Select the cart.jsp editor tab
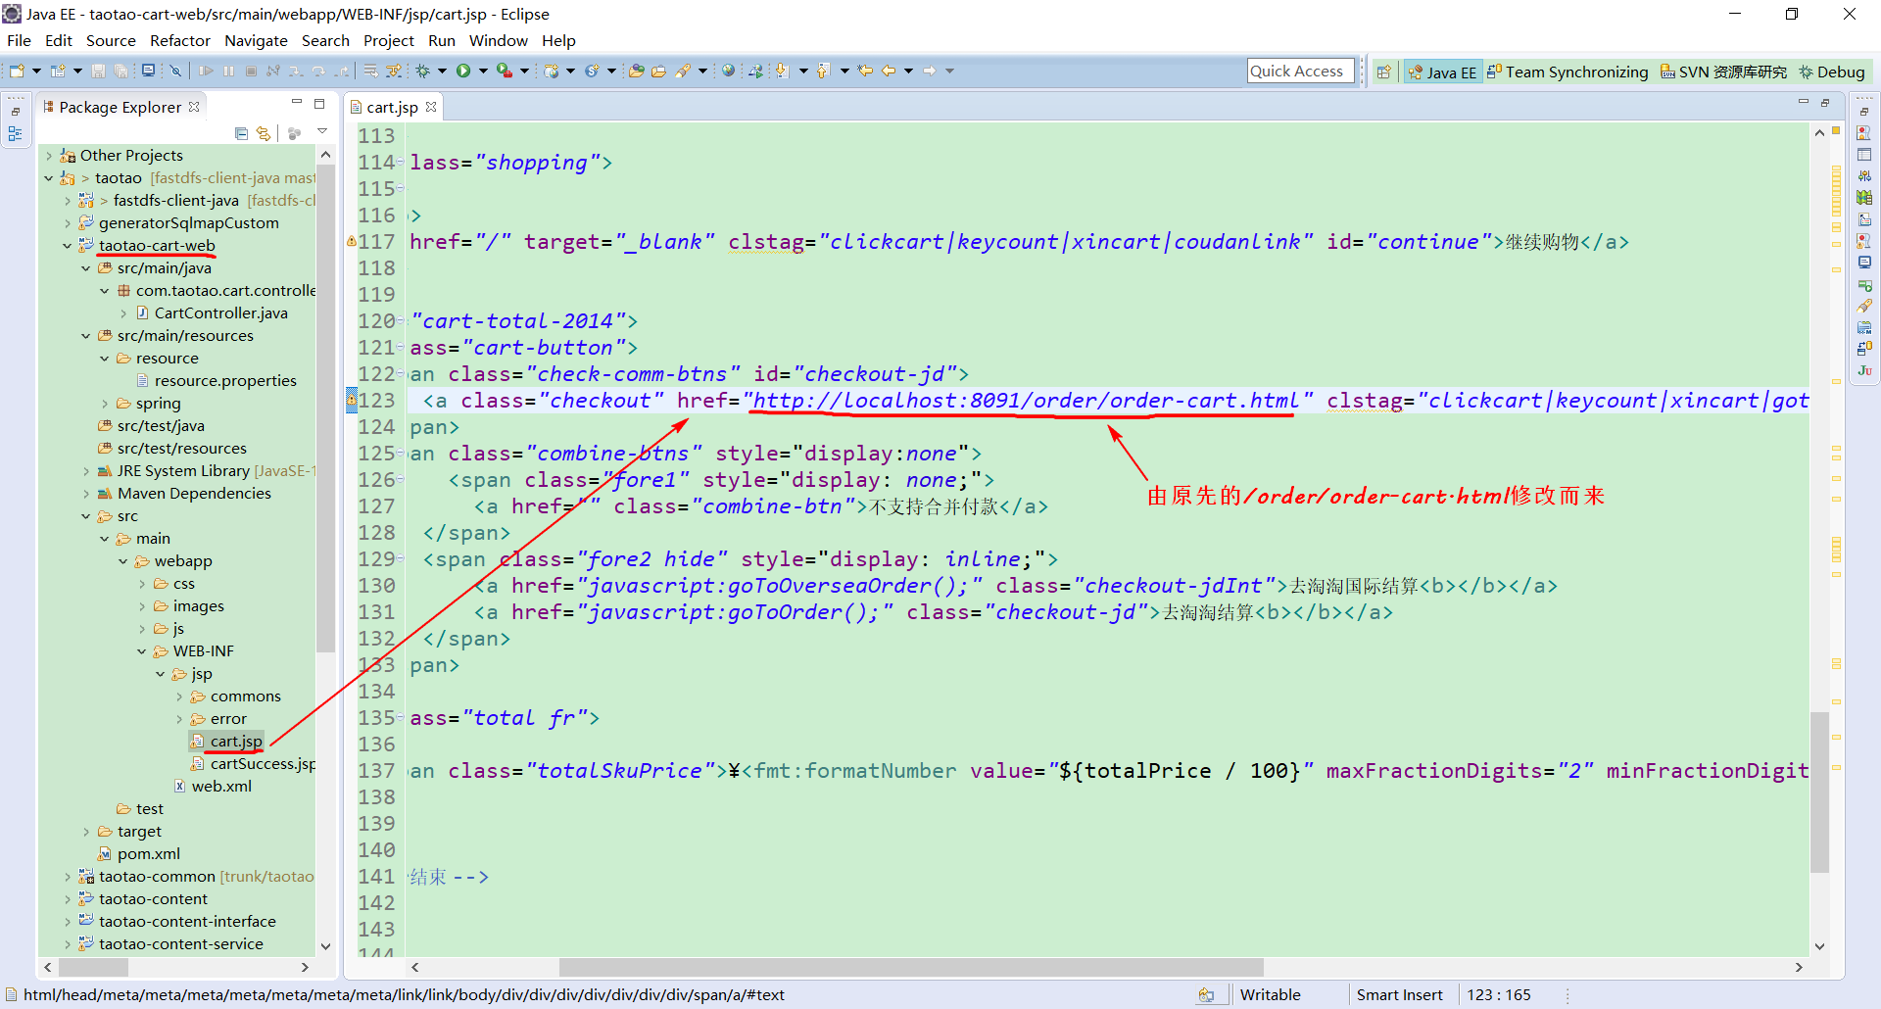 tap(392, 108)
